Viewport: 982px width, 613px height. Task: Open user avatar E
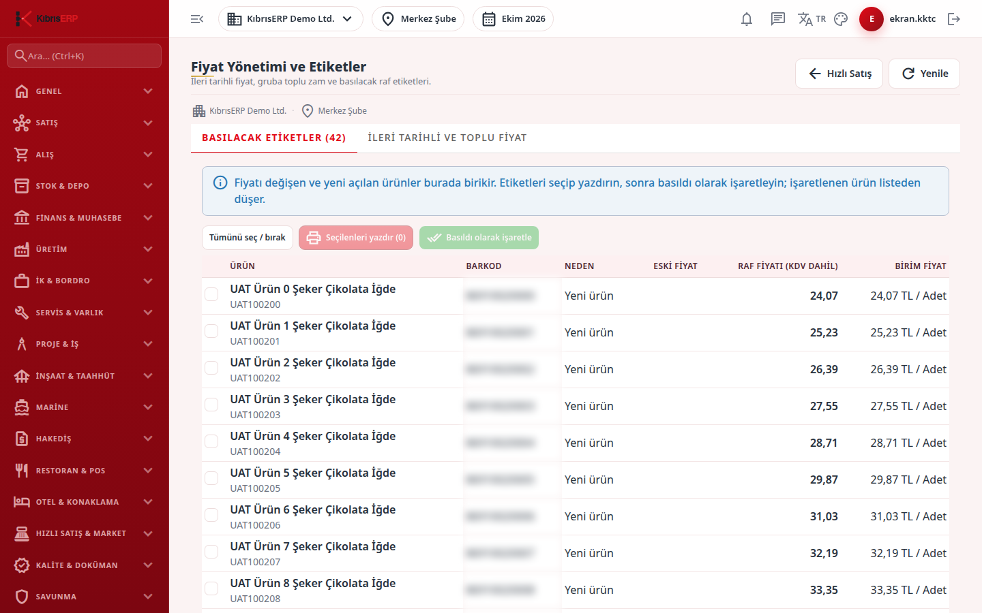(x=872, y=19)
